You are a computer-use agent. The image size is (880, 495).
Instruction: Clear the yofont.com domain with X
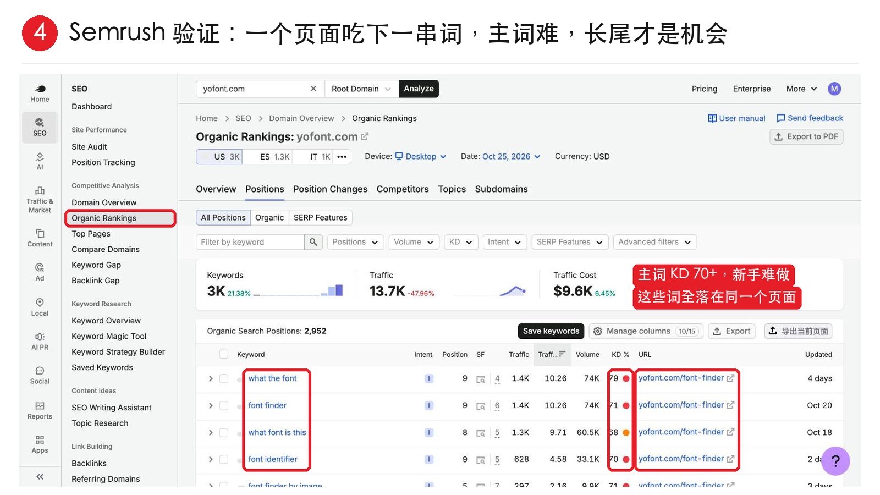[x=313, y=89]
